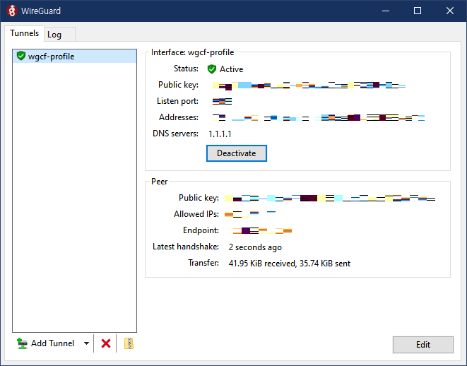467x366 pixels.
Task: Select the transfer statistics "41.95 KiB received" text
Action: pyautogui.click(x=262, y=264)
